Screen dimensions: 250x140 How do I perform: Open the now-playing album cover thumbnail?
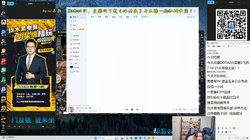coord(71,110)
